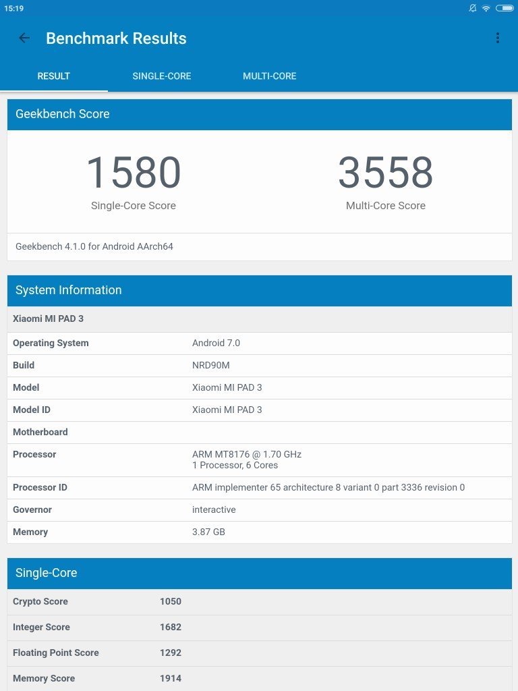Tap the Memory row label

coord(30,532)
